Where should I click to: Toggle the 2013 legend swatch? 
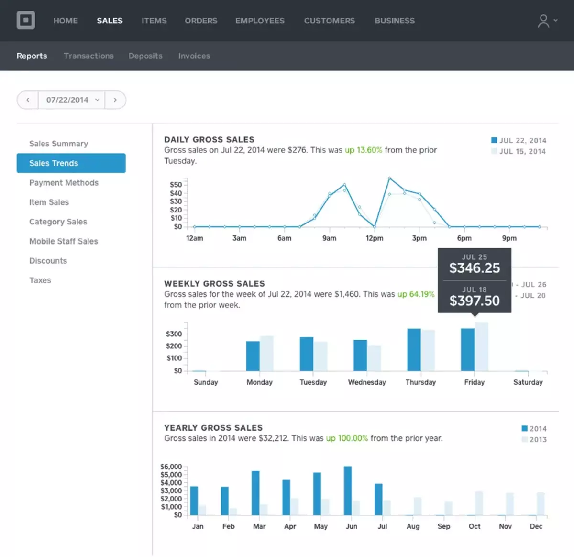coord(524,439)
